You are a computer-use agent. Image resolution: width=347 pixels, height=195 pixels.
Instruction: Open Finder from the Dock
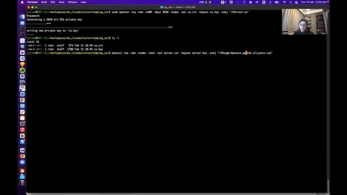[x=22, y=17]
